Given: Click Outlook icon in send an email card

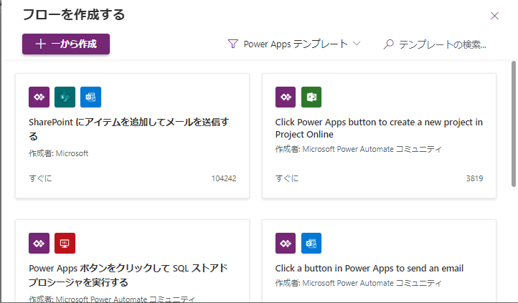Looking at the screenshot, I should 311,243.
